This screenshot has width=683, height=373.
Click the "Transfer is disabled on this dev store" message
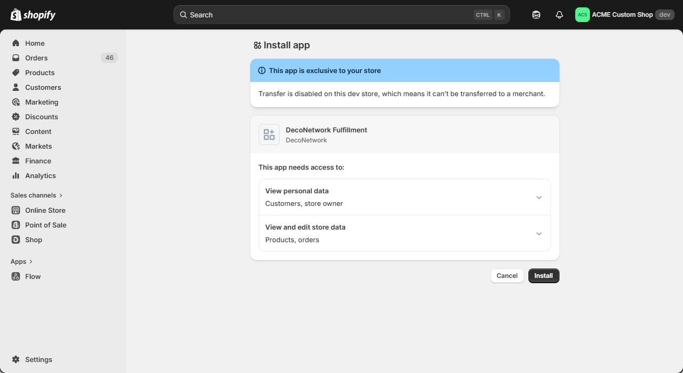402,94
